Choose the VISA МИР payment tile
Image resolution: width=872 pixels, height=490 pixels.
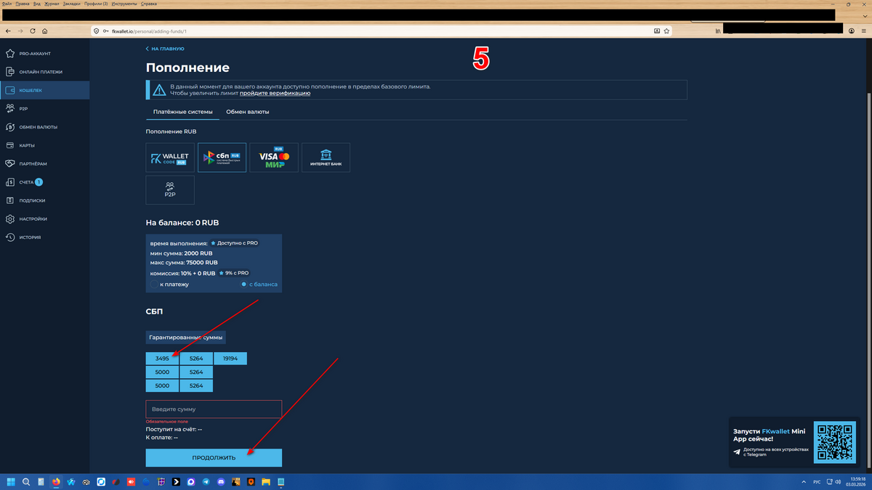[x=274, y=158]
